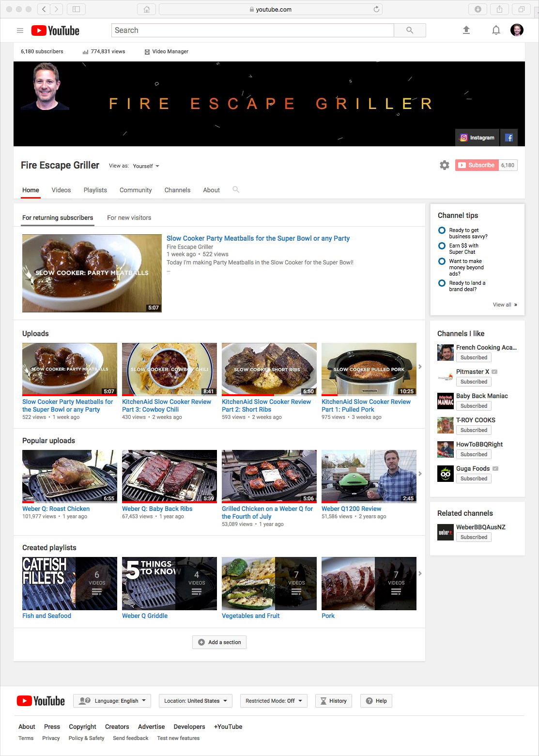
Task: Open the 'View as: Yourself' dropdown
Action: click(x=146, y=166)
